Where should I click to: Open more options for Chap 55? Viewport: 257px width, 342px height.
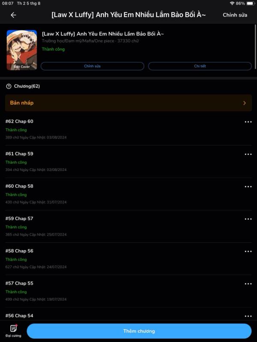pyautogui.click(x=248, y=284)
